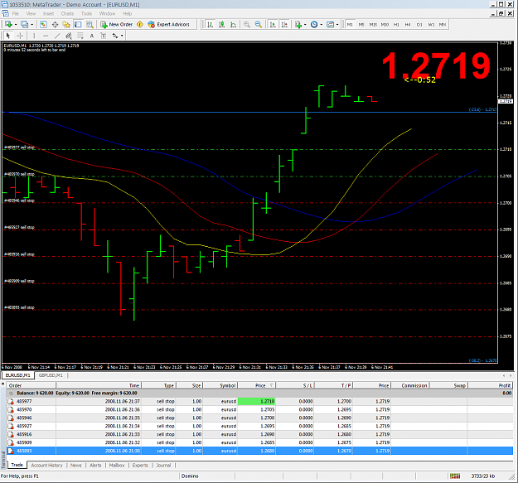Image resolution: width=518 pixels, height=483 pixels.
Task: Click the Periods clock icon
Action: [x=314, y=24]
